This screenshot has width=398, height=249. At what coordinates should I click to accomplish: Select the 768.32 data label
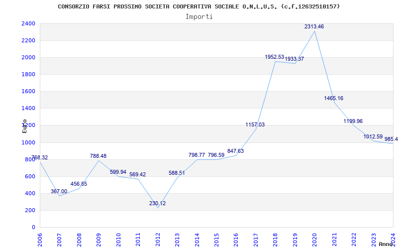(x=39, y=157)
